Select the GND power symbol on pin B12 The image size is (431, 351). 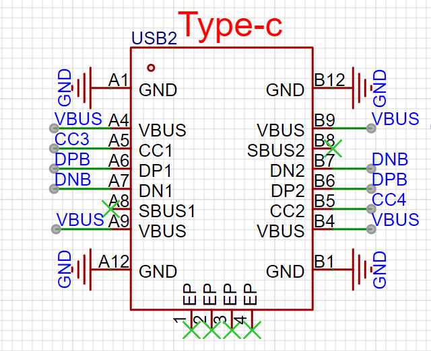363,88
